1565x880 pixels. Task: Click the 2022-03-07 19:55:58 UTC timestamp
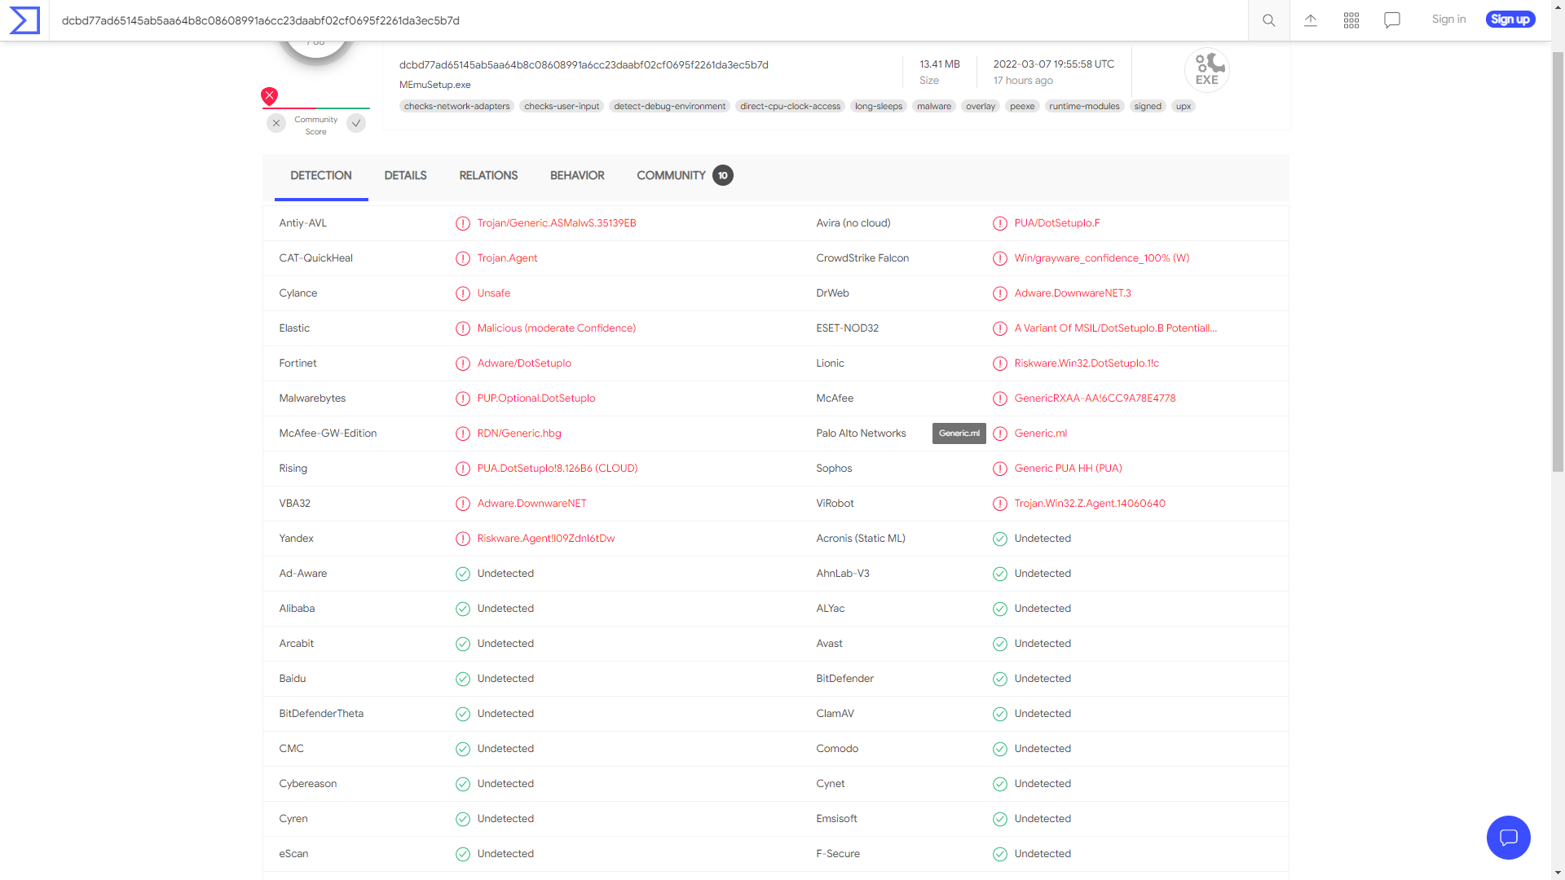click(1053, 64)
